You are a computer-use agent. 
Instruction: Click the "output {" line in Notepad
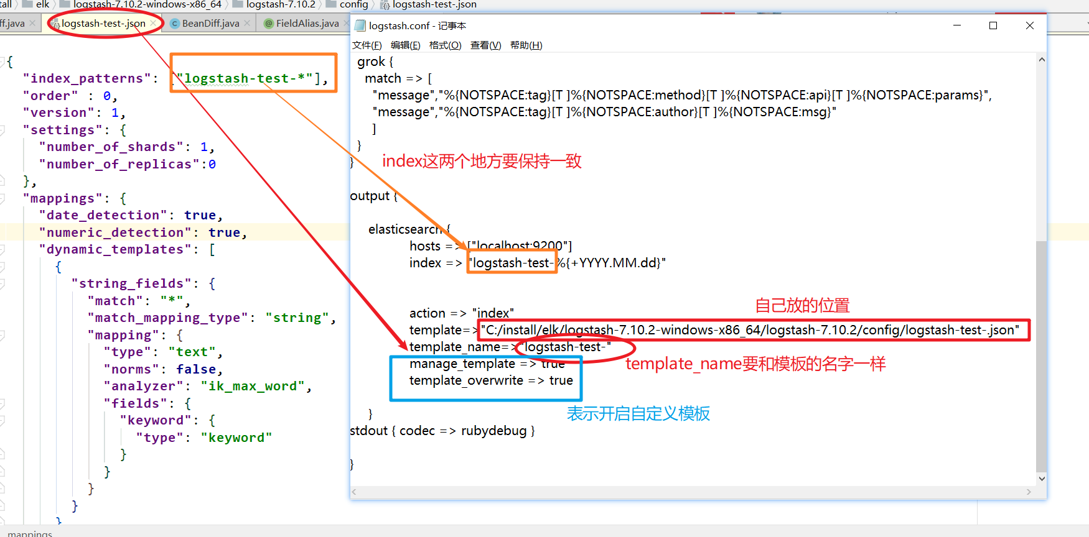[374, 196]
